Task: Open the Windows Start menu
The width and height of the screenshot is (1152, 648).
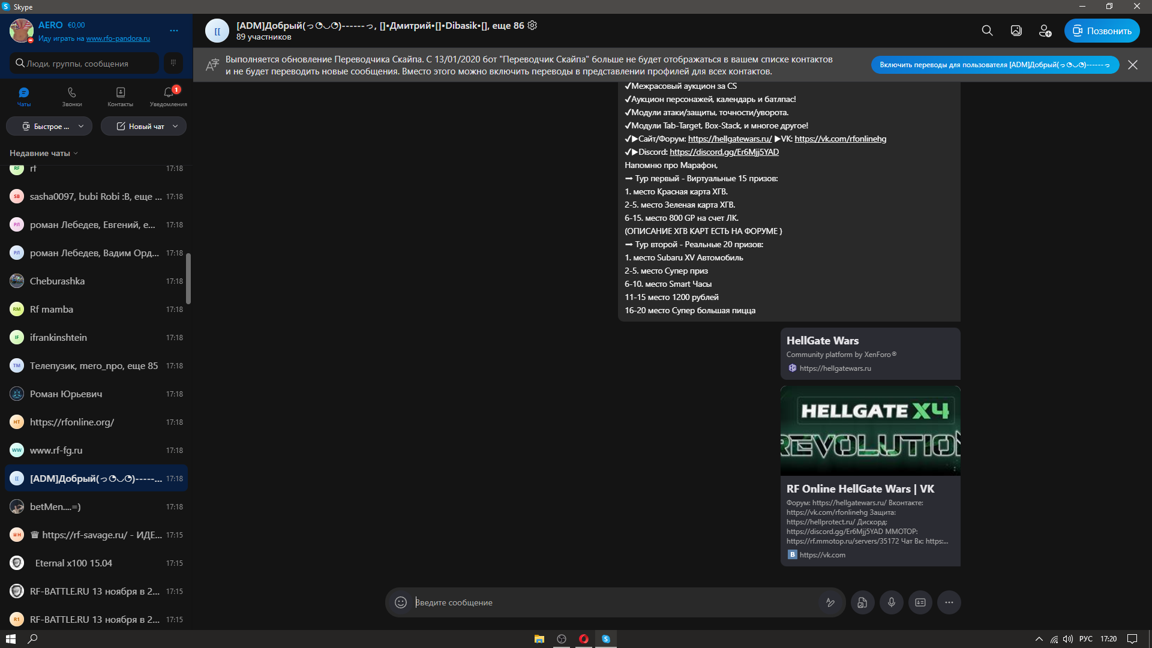Action: click(10, 639)
